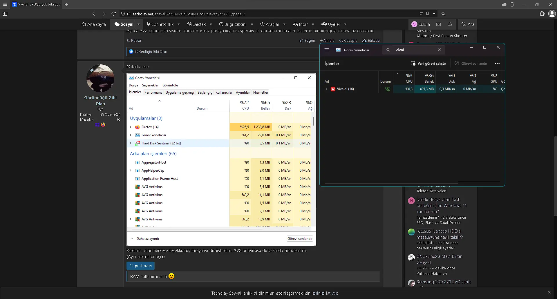The height and width of the screenshot is (299, 557).
Task: Expand the Vivaldi (16) process group
Action: pyautogui.click(x=326, y=89)
